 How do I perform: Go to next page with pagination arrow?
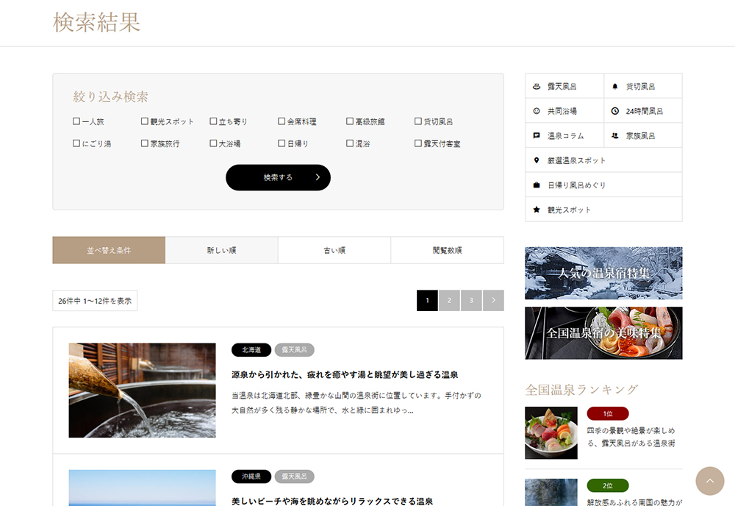pos(493,301)
